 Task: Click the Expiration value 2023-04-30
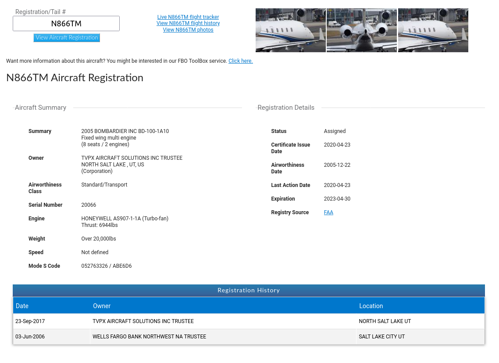(337, 198)
